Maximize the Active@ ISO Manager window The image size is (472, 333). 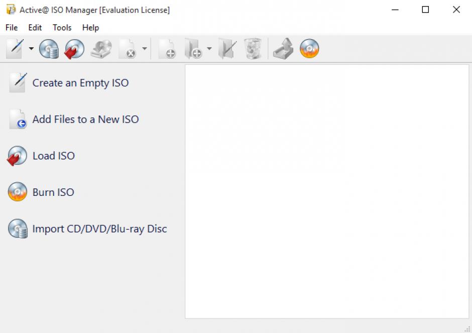[x=425, y=10]
